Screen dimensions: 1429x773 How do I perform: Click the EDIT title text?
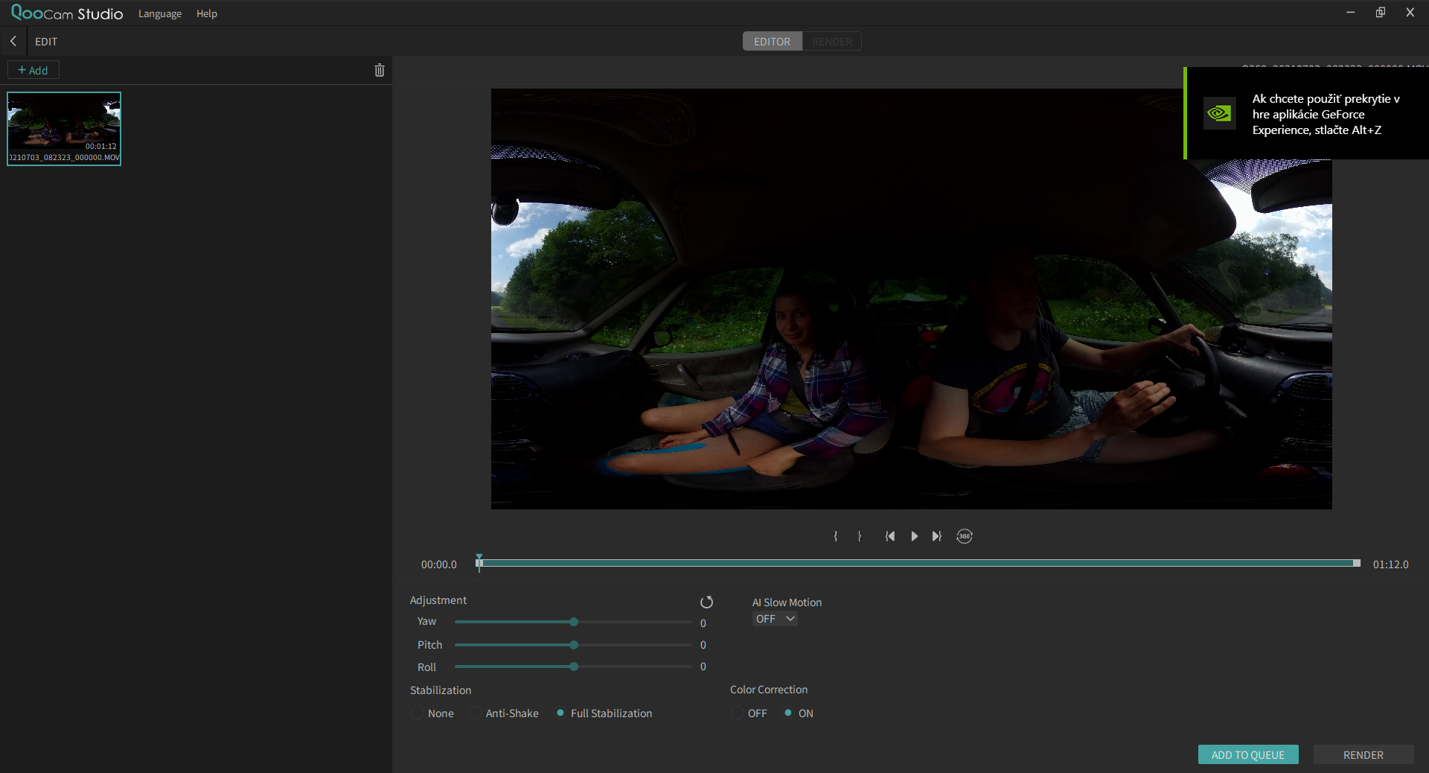46,42
